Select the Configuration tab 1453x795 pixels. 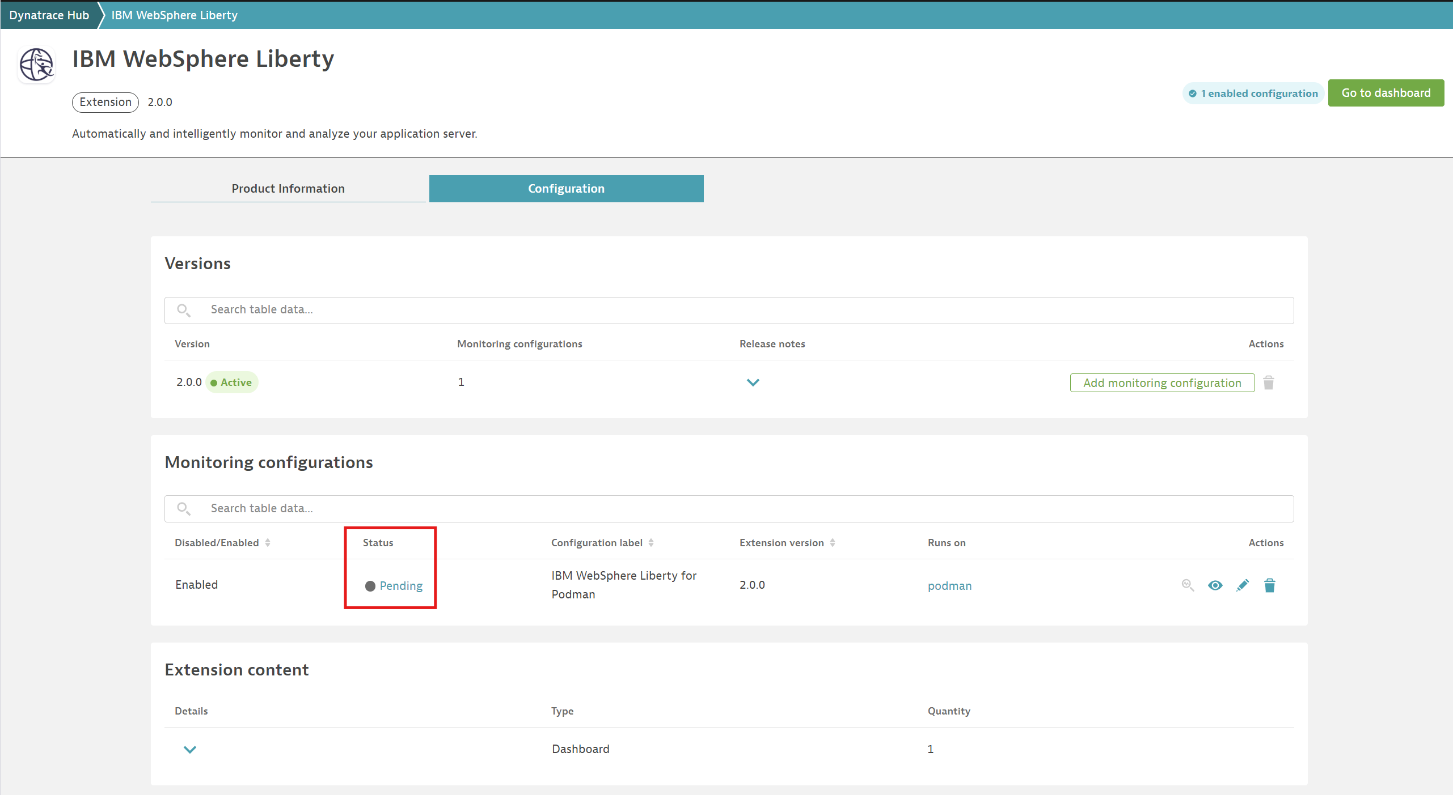tap(566, 189)
